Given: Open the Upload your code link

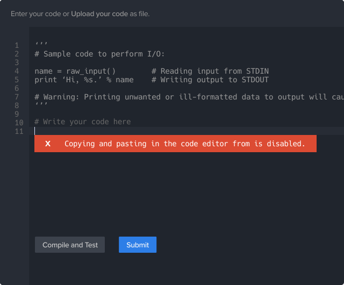Looking at the screenshot, I should coord(98,14).
